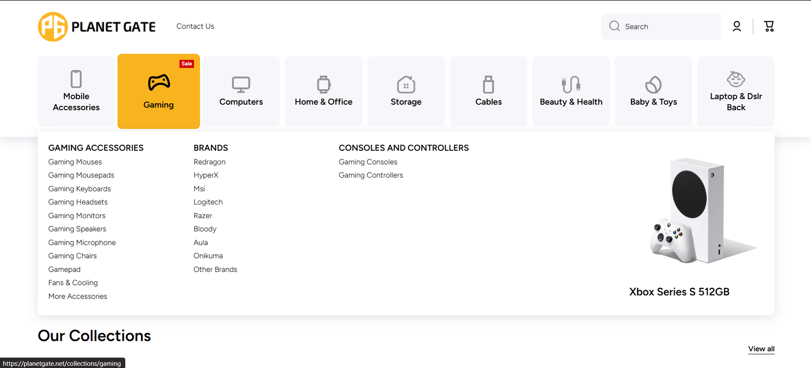Click the Home & Office smartwatch icon
Image resolution: width=811 pixels, height=368 pixels.
[323, 85]
